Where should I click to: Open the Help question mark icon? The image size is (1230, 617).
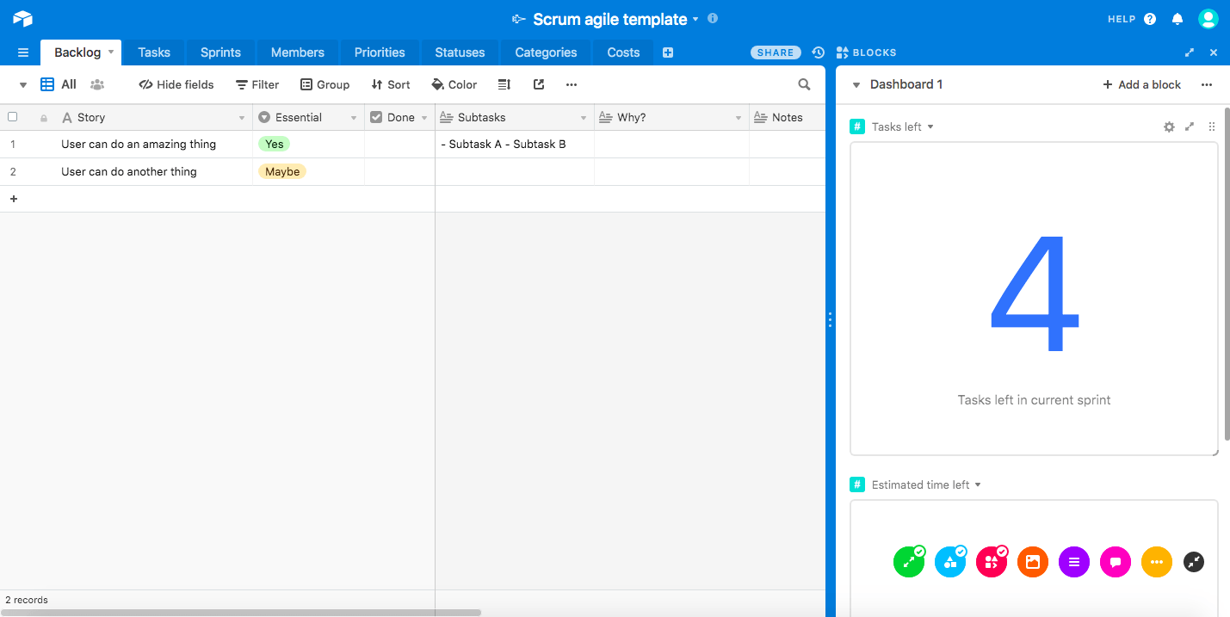1150,19
